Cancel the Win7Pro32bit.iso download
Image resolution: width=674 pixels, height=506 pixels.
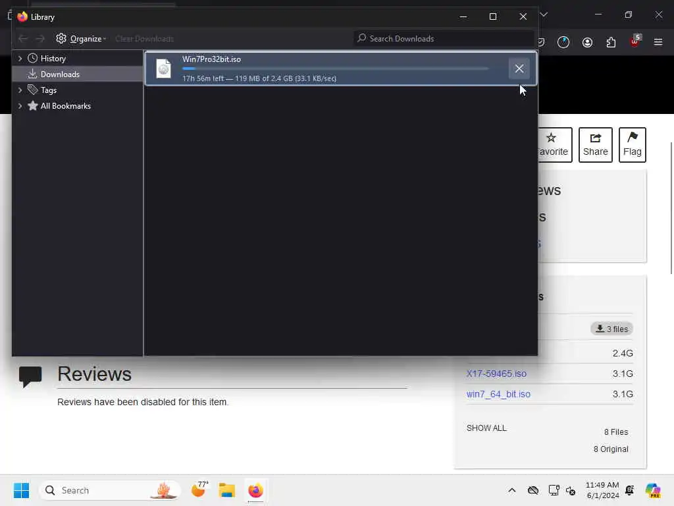[x=519, y=69]
